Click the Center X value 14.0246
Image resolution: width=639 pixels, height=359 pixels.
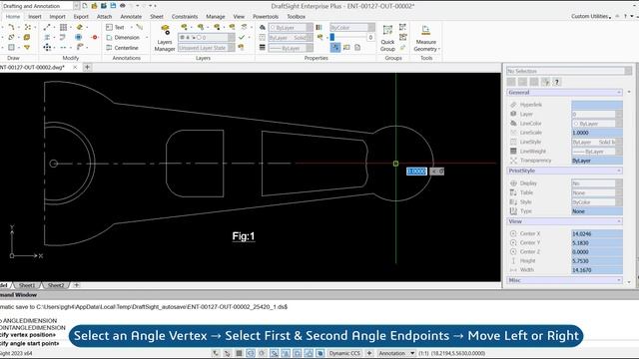click(x=597, y=233)
